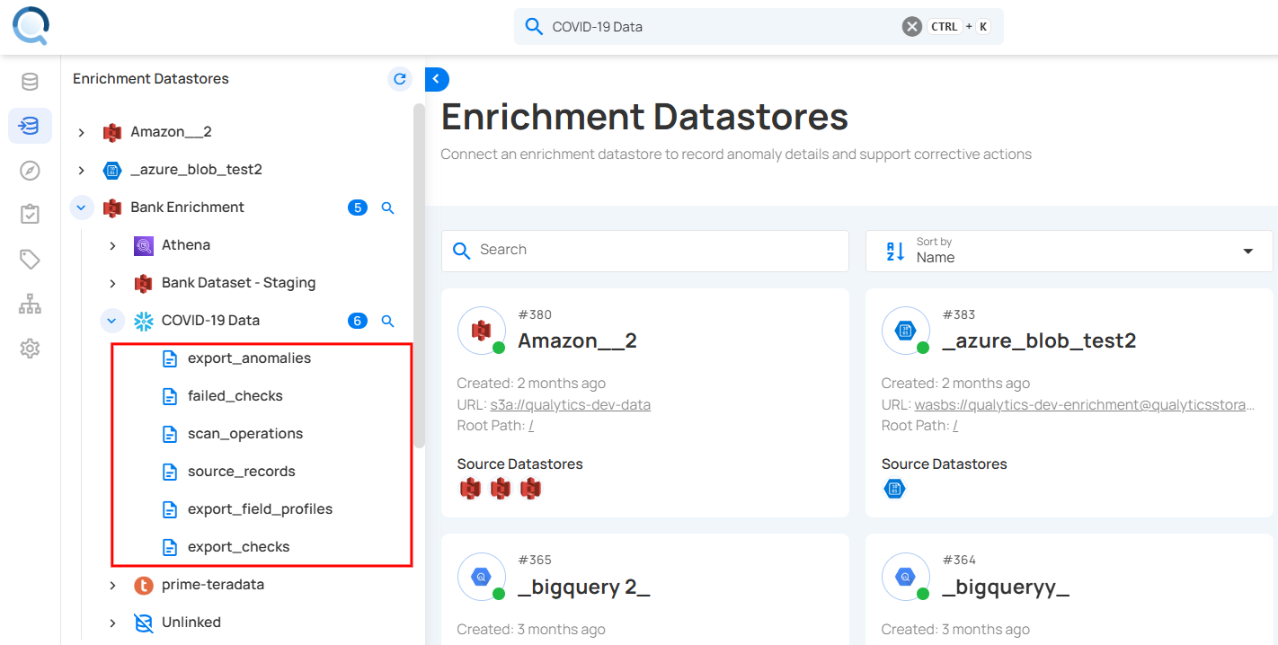
Task: Open the Explore compass icon in sidebar
Action: point(30,171)
